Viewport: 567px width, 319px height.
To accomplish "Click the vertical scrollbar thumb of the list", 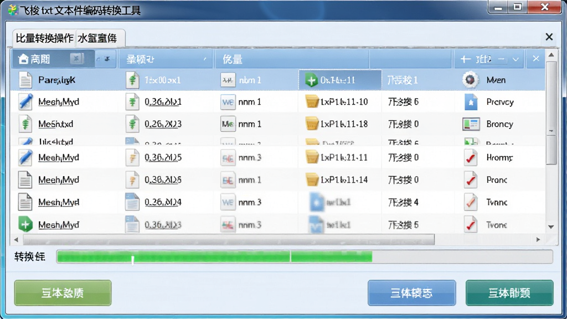I will pos(551,113).
